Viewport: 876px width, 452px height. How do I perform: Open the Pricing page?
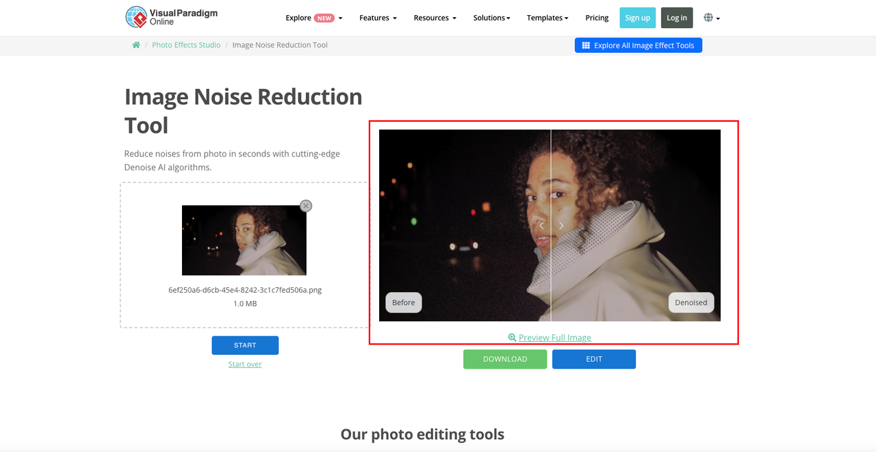[597, 18]
